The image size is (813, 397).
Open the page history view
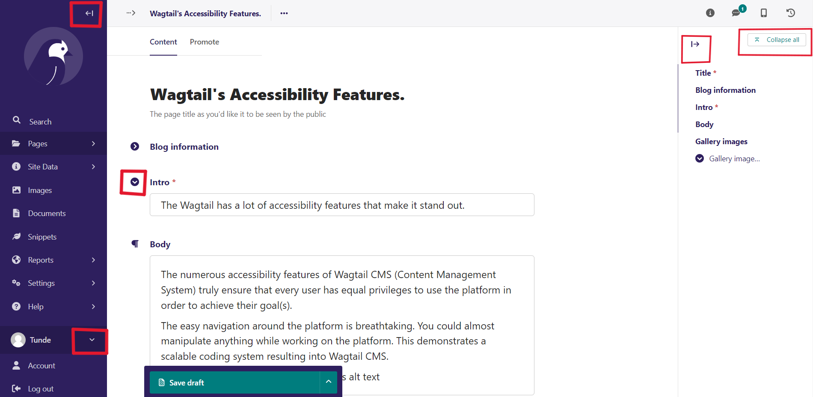pos(790,13)
